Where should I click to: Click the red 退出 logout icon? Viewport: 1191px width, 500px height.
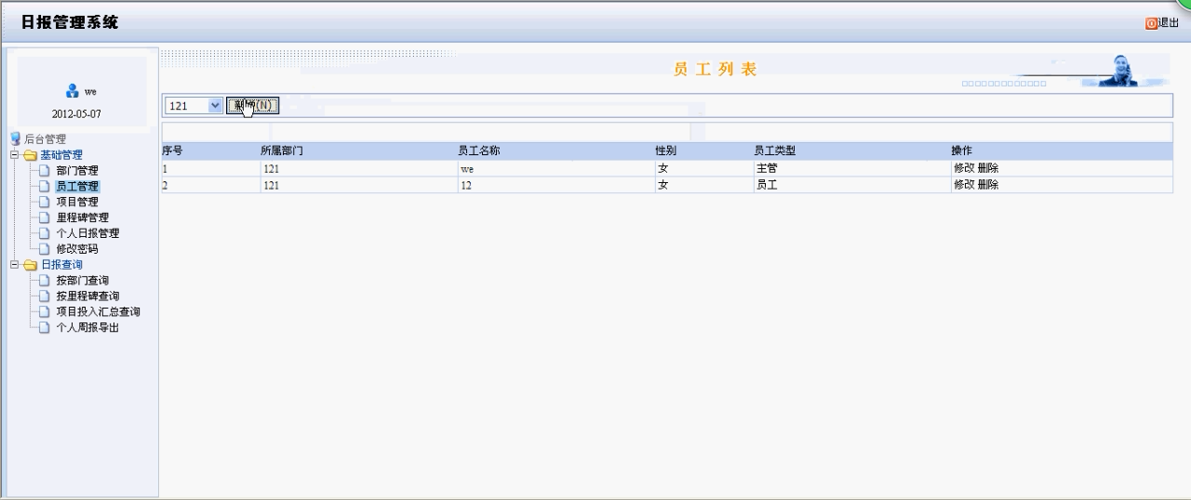click(1151, 23)
